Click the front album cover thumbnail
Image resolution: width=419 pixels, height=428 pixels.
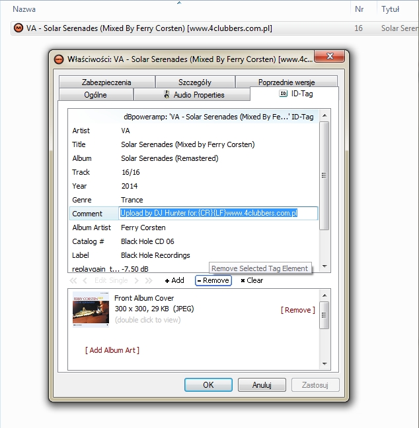91,309
